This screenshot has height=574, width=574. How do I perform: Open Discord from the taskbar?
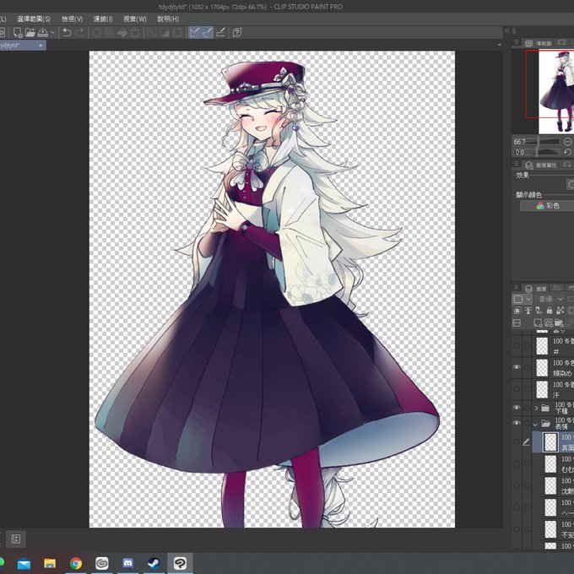pos(127,563)
